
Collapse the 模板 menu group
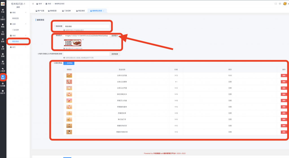[26, 13]
